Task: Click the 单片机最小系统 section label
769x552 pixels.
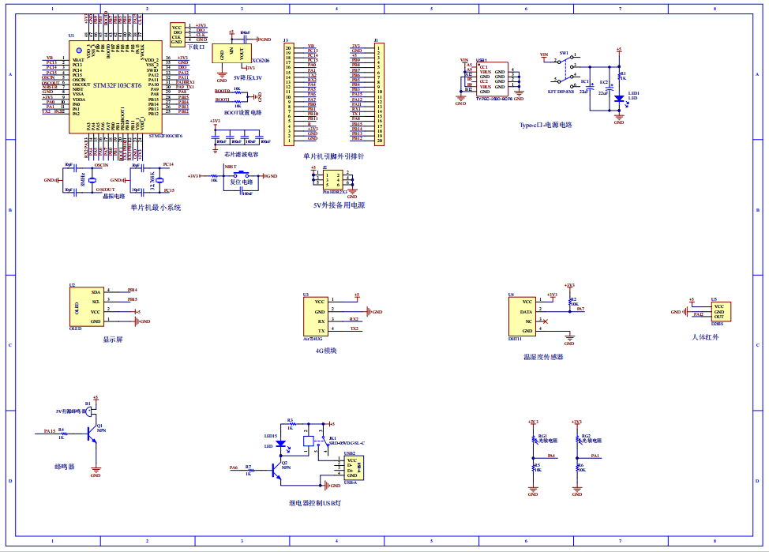Action: click(156, 208)
